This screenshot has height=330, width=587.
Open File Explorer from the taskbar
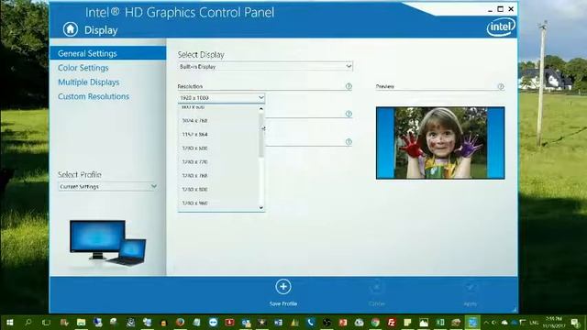81,322
